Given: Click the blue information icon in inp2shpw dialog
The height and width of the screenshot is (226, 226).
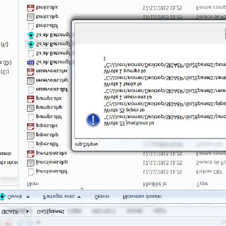Looking at the screenshot, I should click(x=93, y=120).
